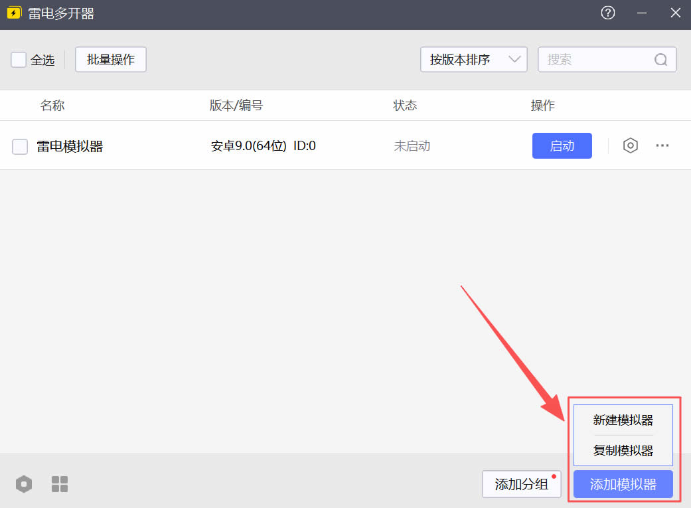Image resolution: width=691 pixels, height=508 pixels.
Task: Click the yellow lightning app logo
Action: coord(14,13)
